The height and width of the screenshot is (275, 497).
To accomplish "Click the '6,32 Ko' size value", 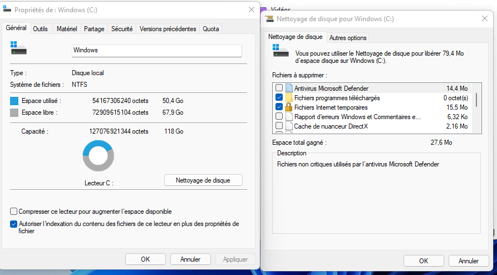I will click(457, 117).
